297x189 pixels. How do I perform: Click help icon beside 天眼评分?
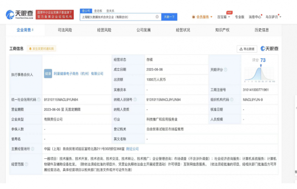click(x=225, y=70)
